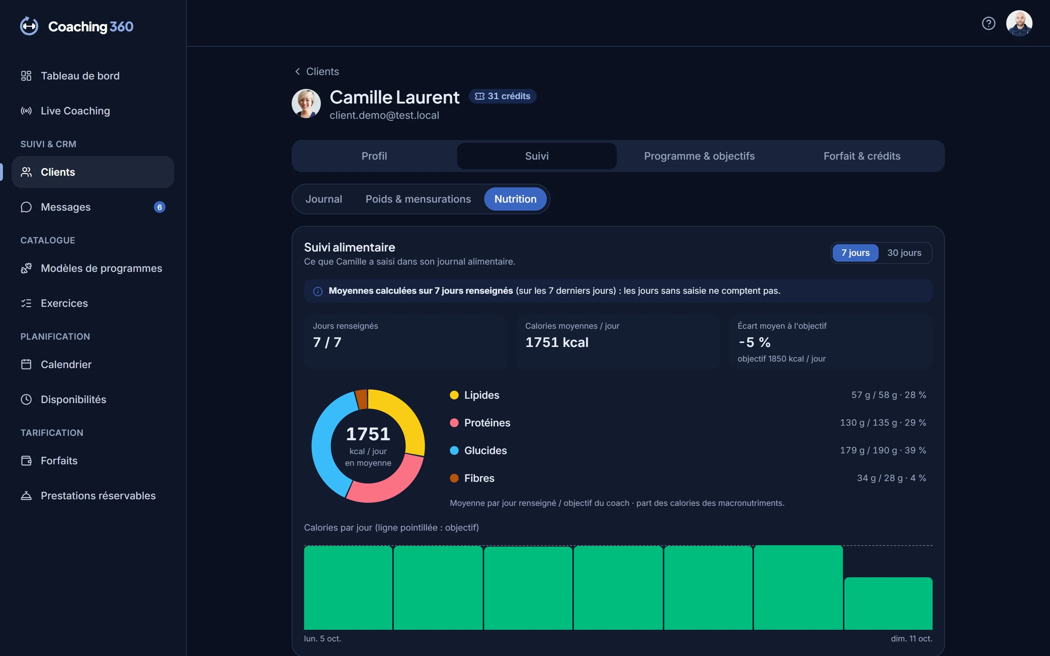Open Prestations réservables bell icon

click(26, 496)
